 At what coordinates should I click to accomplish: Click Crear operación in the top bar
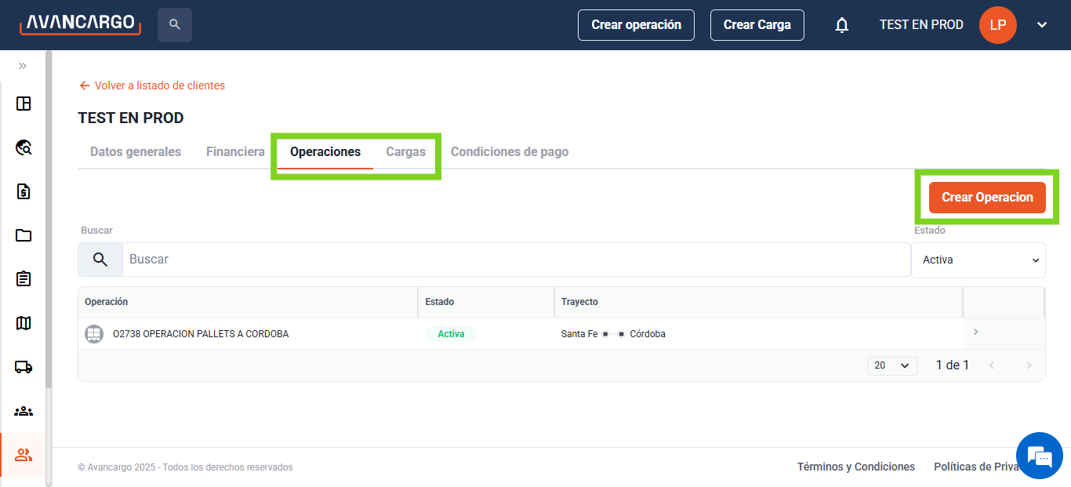[x=637, y=25]
